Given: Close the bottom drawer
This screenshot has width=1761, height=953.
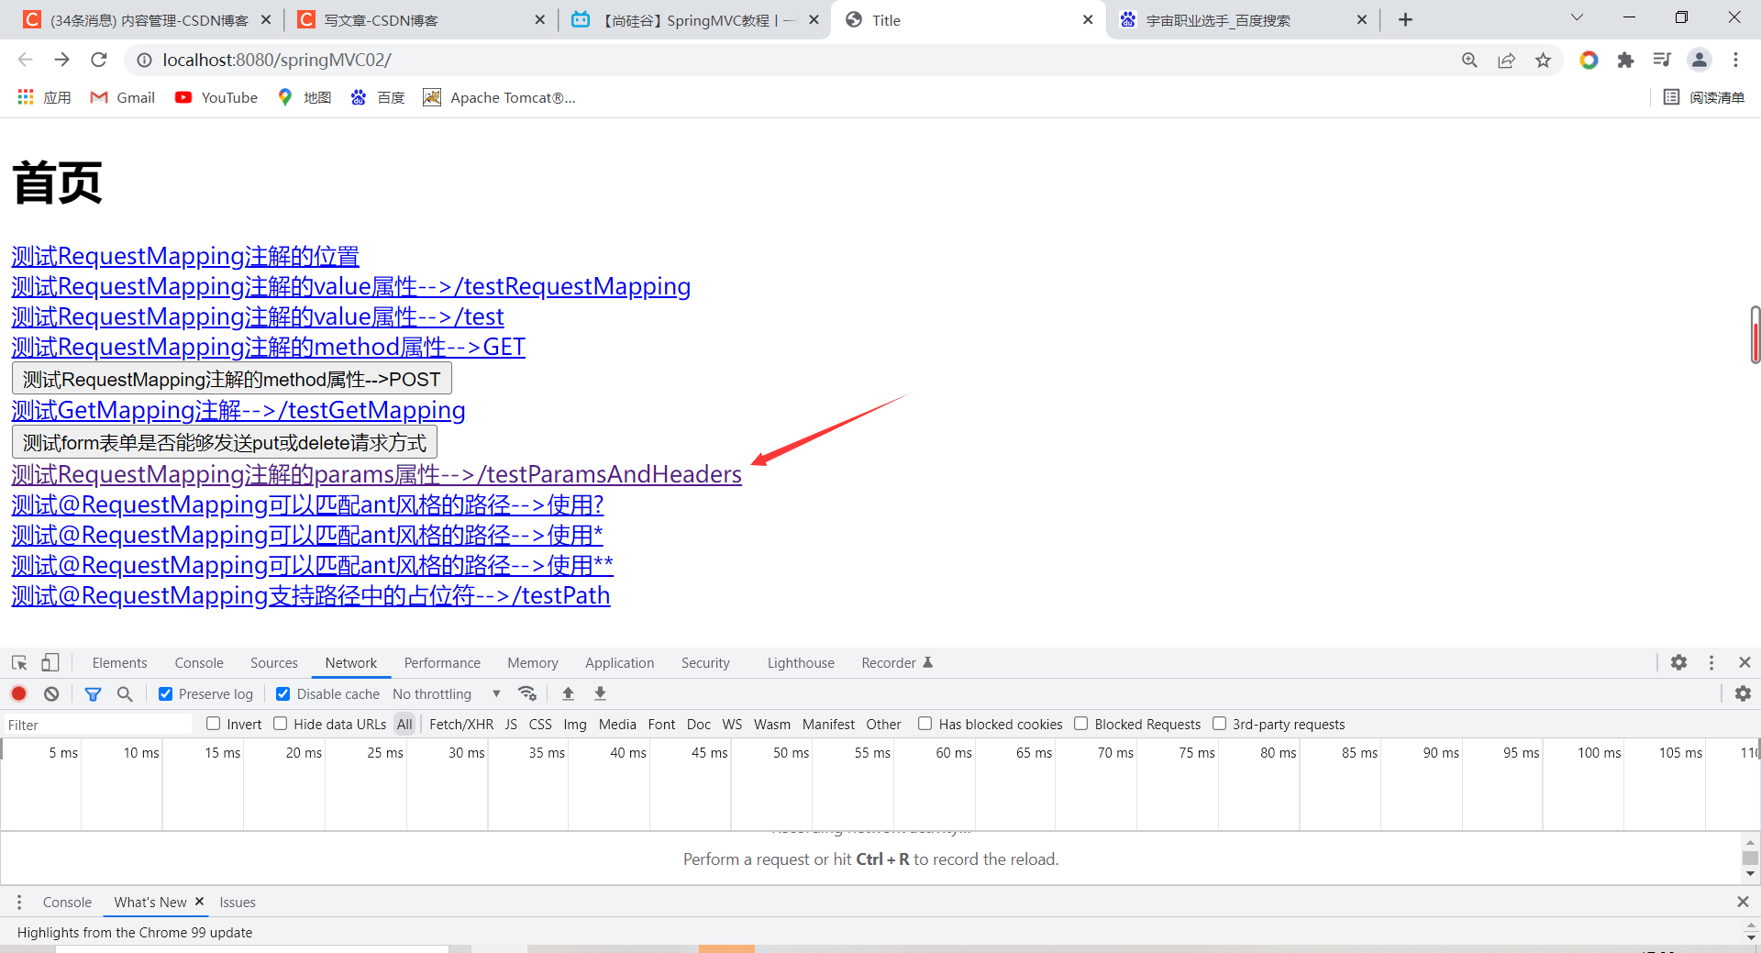Looking at the screenshot, I should 1743,902.
